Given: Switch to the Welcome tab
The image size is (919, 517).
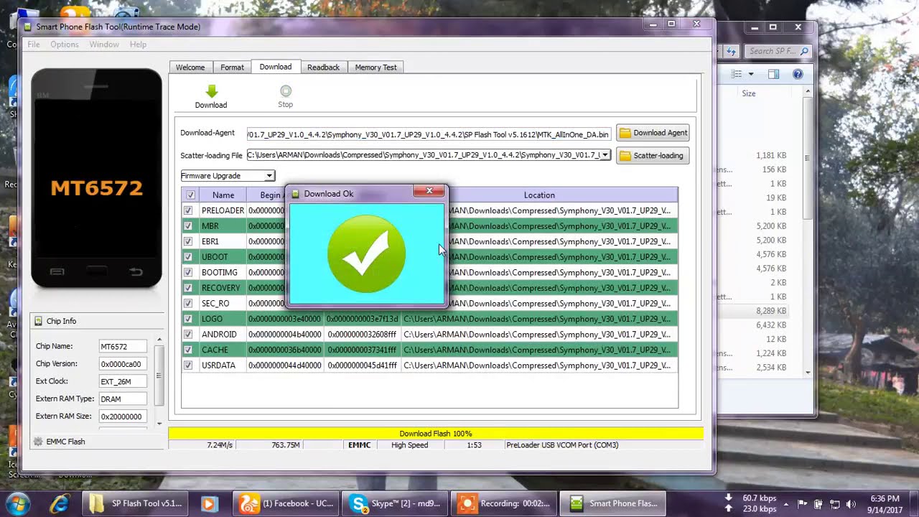Looking at the screenshot, I should (190, 67).
